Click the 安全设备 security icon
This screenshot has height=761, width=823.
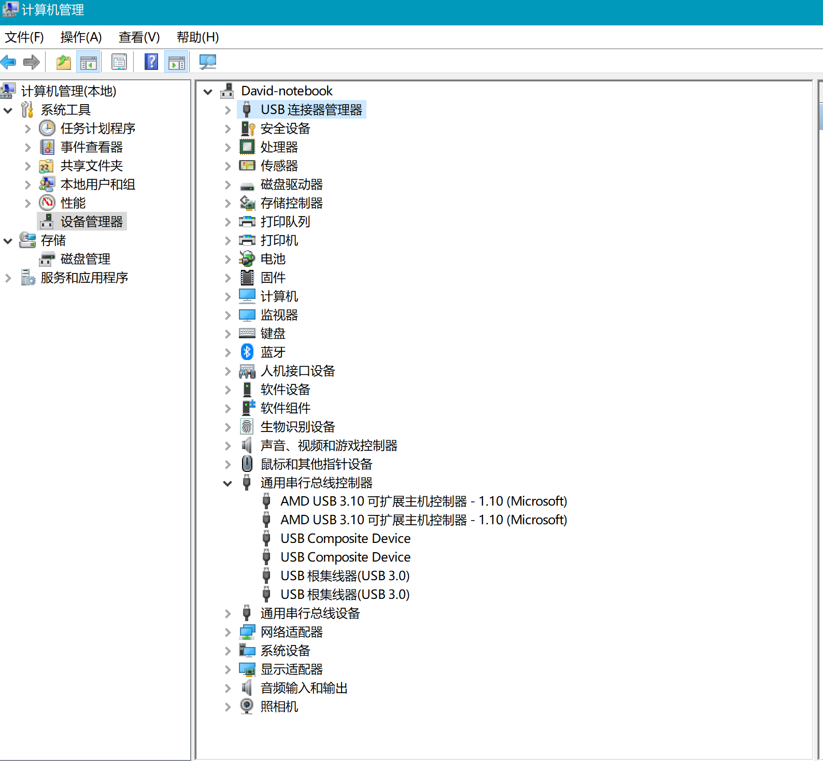(248, 128)
